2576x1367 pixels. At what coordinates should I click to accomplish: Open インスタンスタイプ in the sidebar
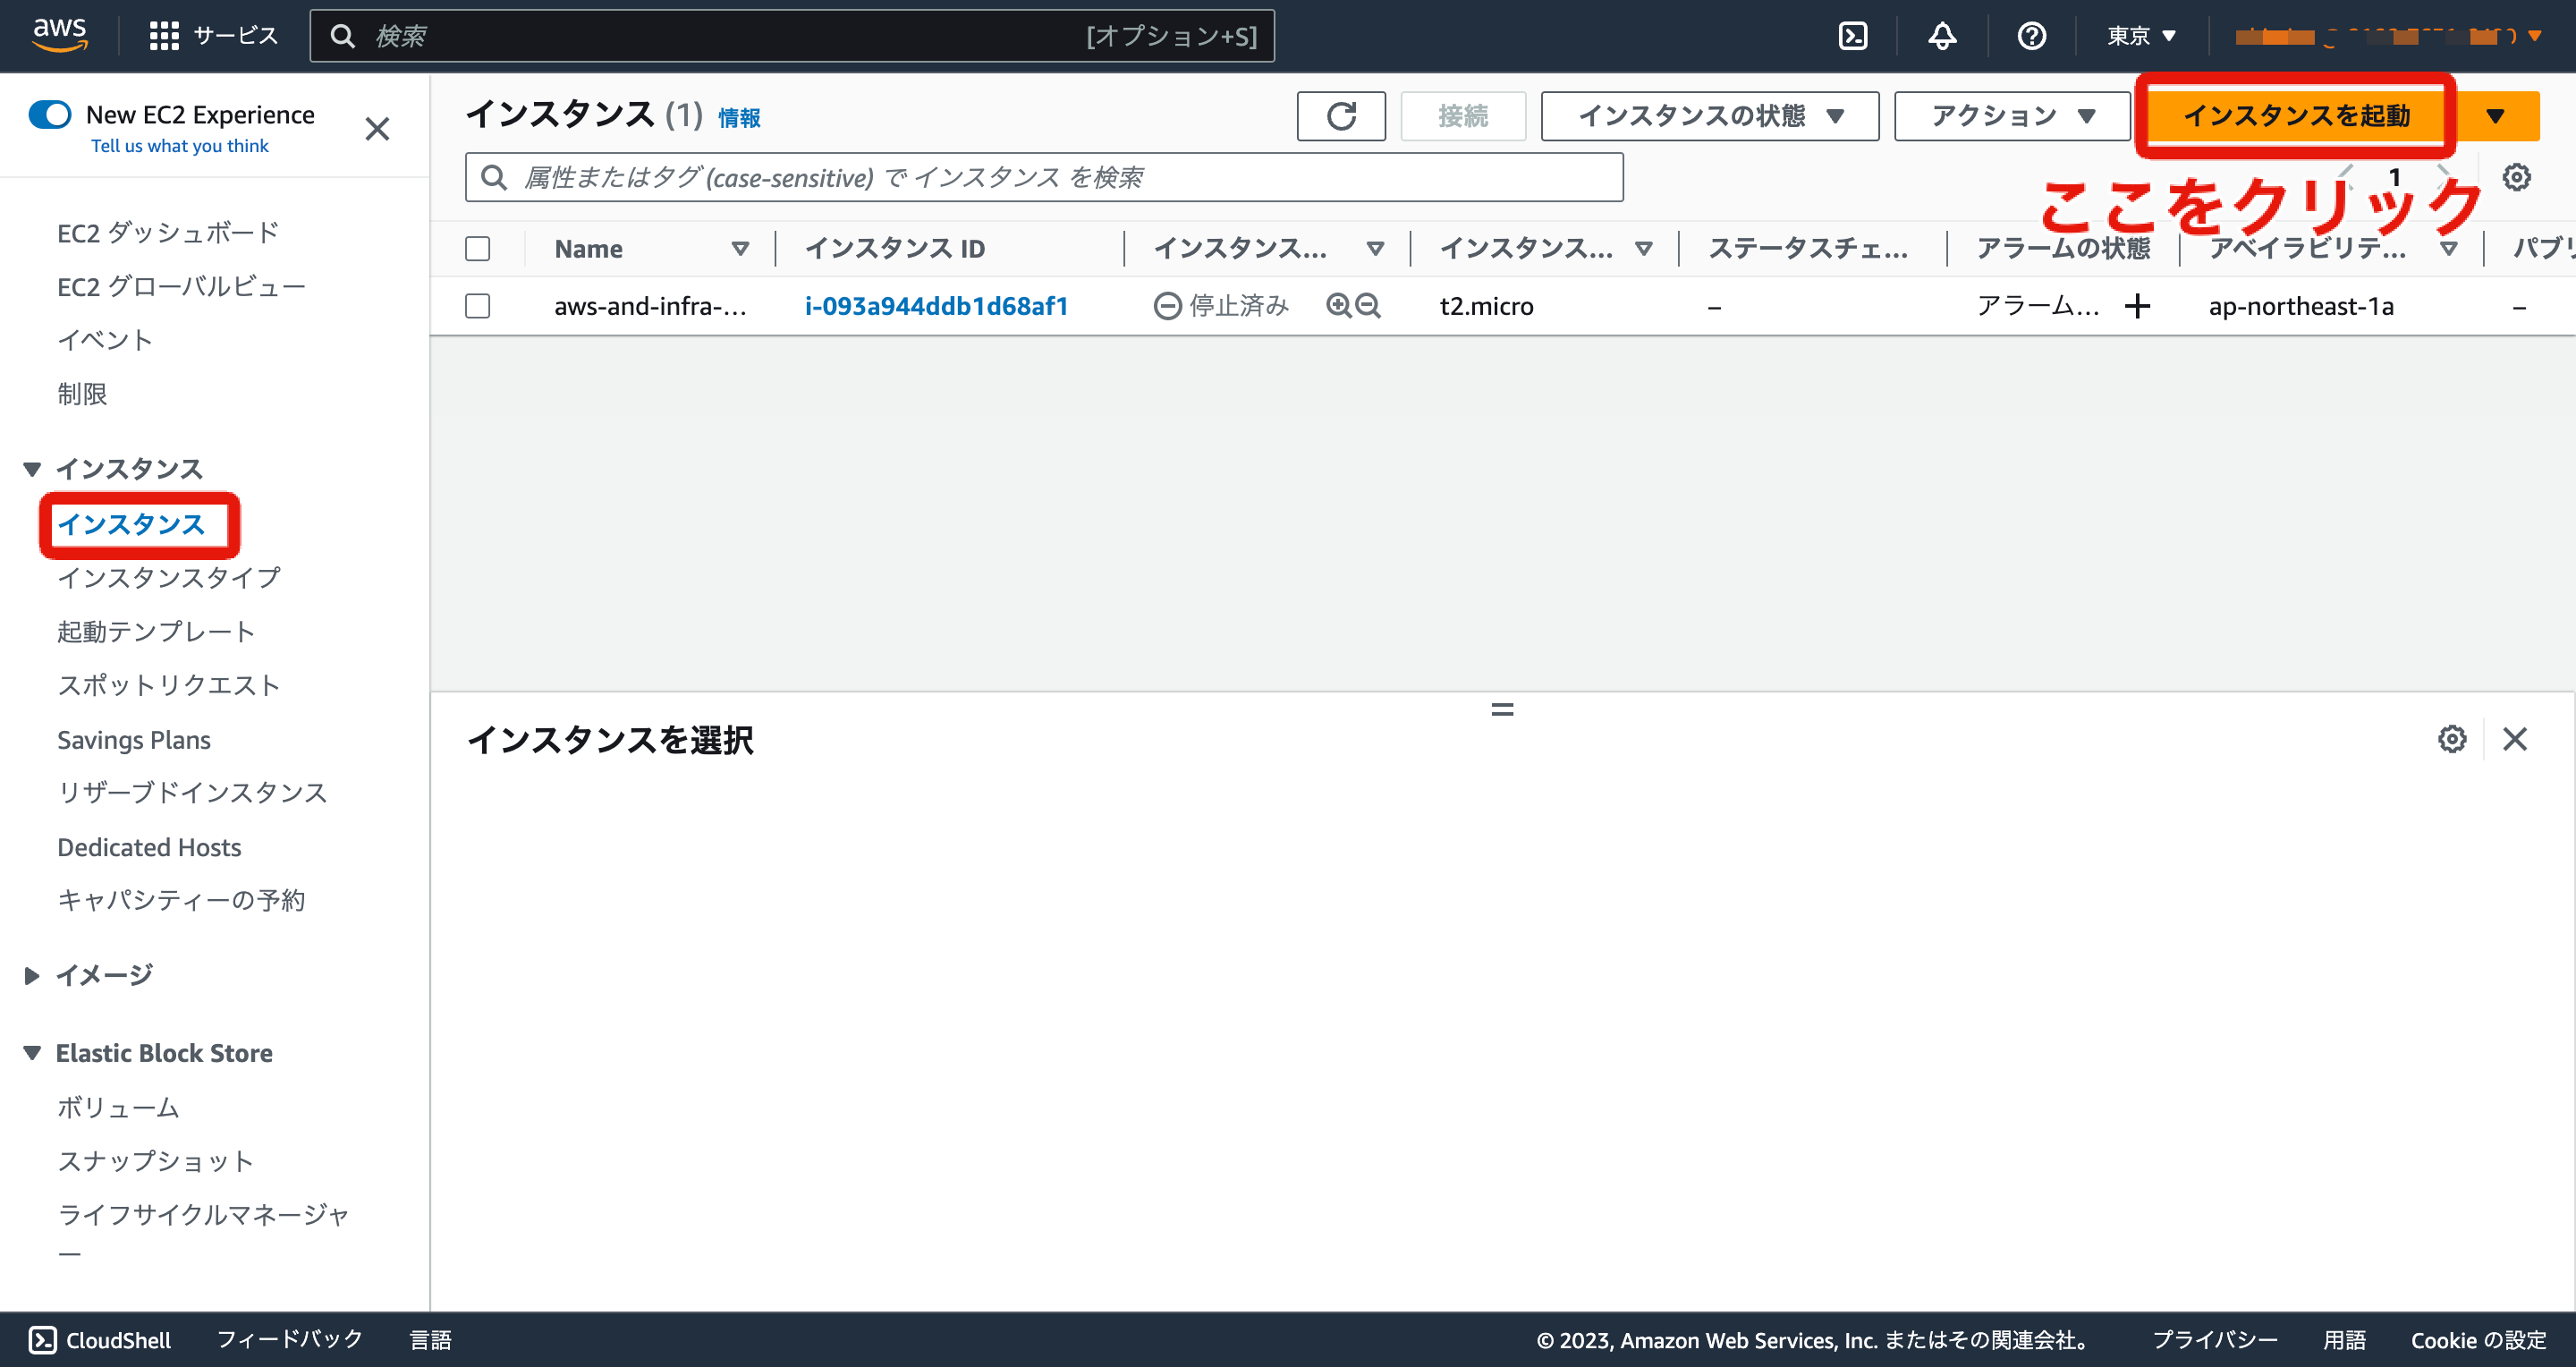169,577
